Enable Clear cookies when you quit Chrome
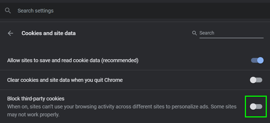 click(256, 80)
